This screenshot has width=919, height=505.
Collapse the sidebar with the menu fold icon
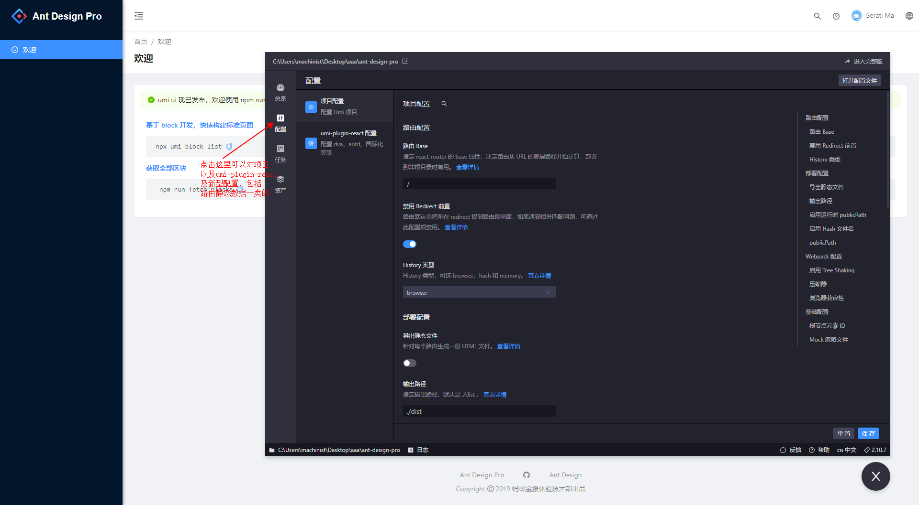tap(139, 16)
